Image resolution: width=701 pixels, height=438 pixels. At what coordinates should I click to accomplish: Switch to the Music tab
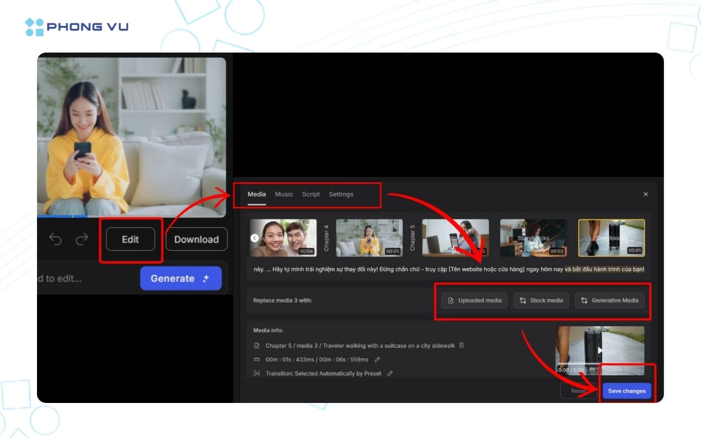click(x=284, y=194)
